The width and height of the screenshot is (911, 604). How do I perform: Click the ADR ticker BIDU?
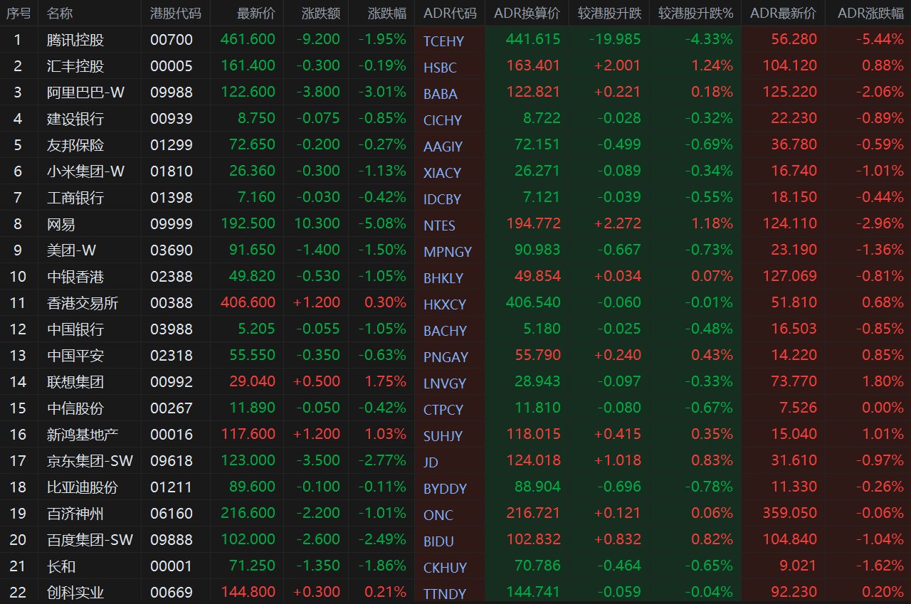pos(438,541)
